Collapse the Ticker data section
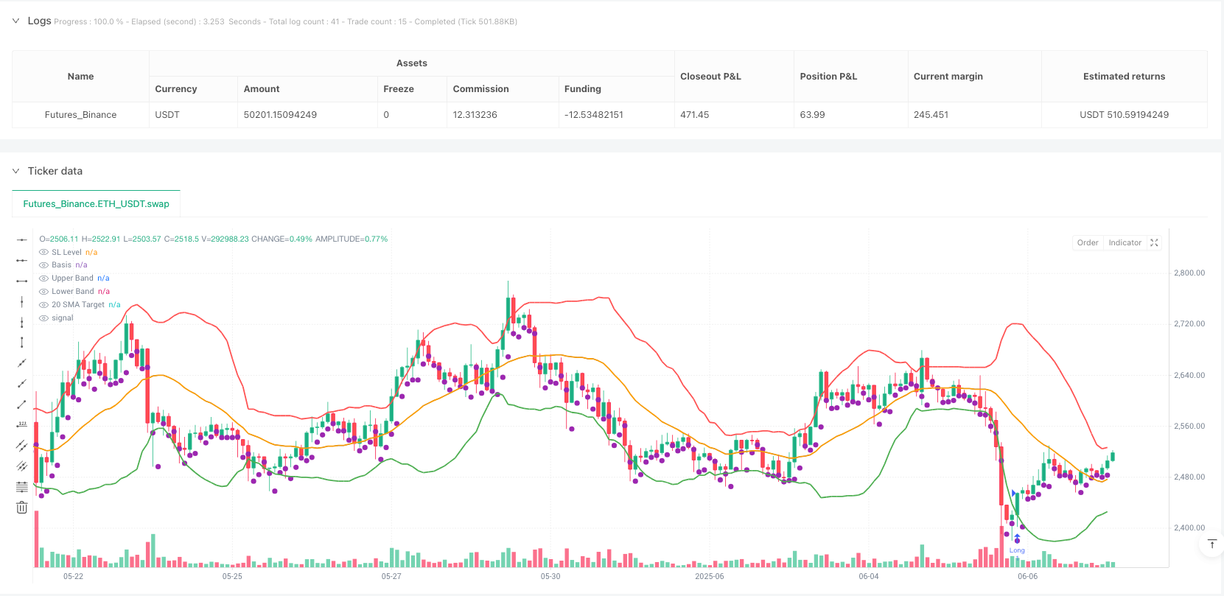 (x=16, y=171)
